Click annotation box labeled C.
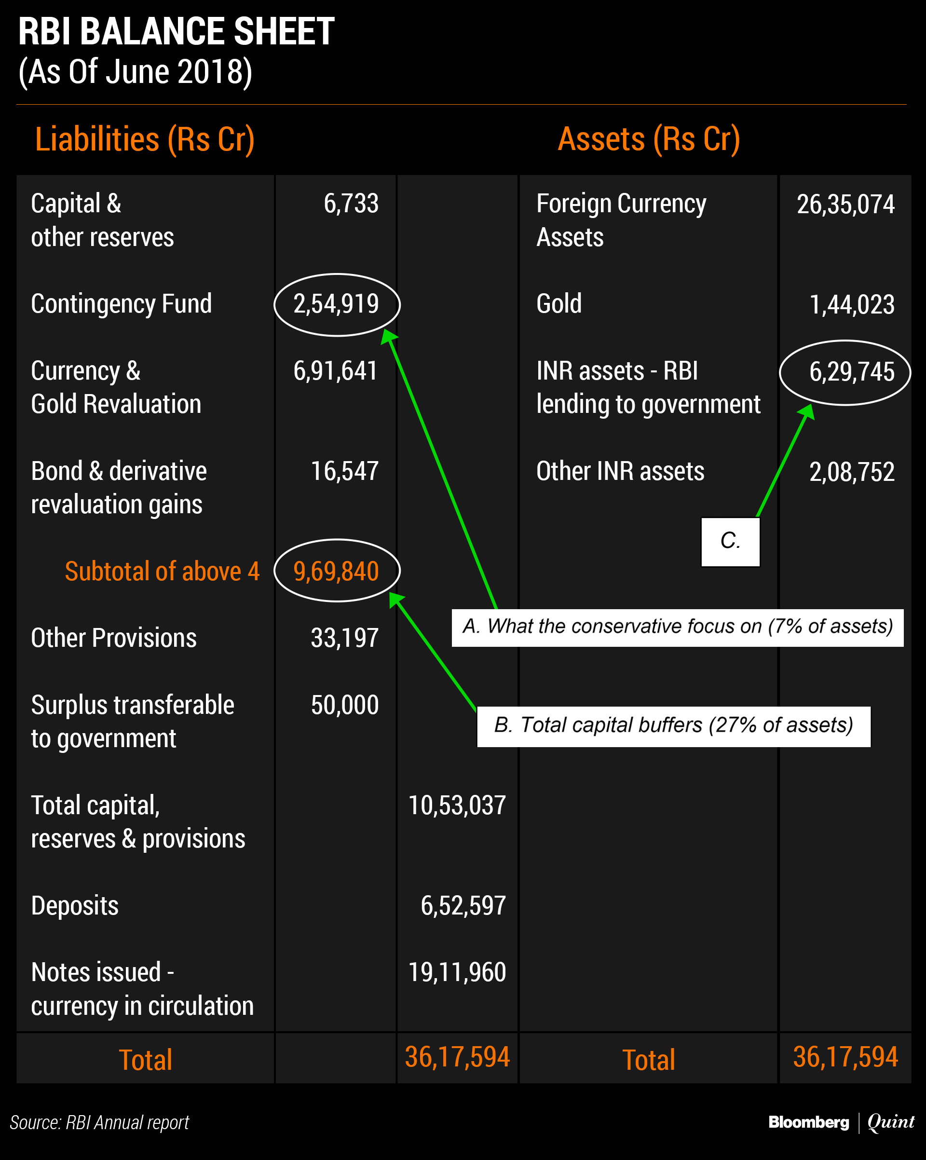Screen dimensions: 926x1160 point(730,541)
